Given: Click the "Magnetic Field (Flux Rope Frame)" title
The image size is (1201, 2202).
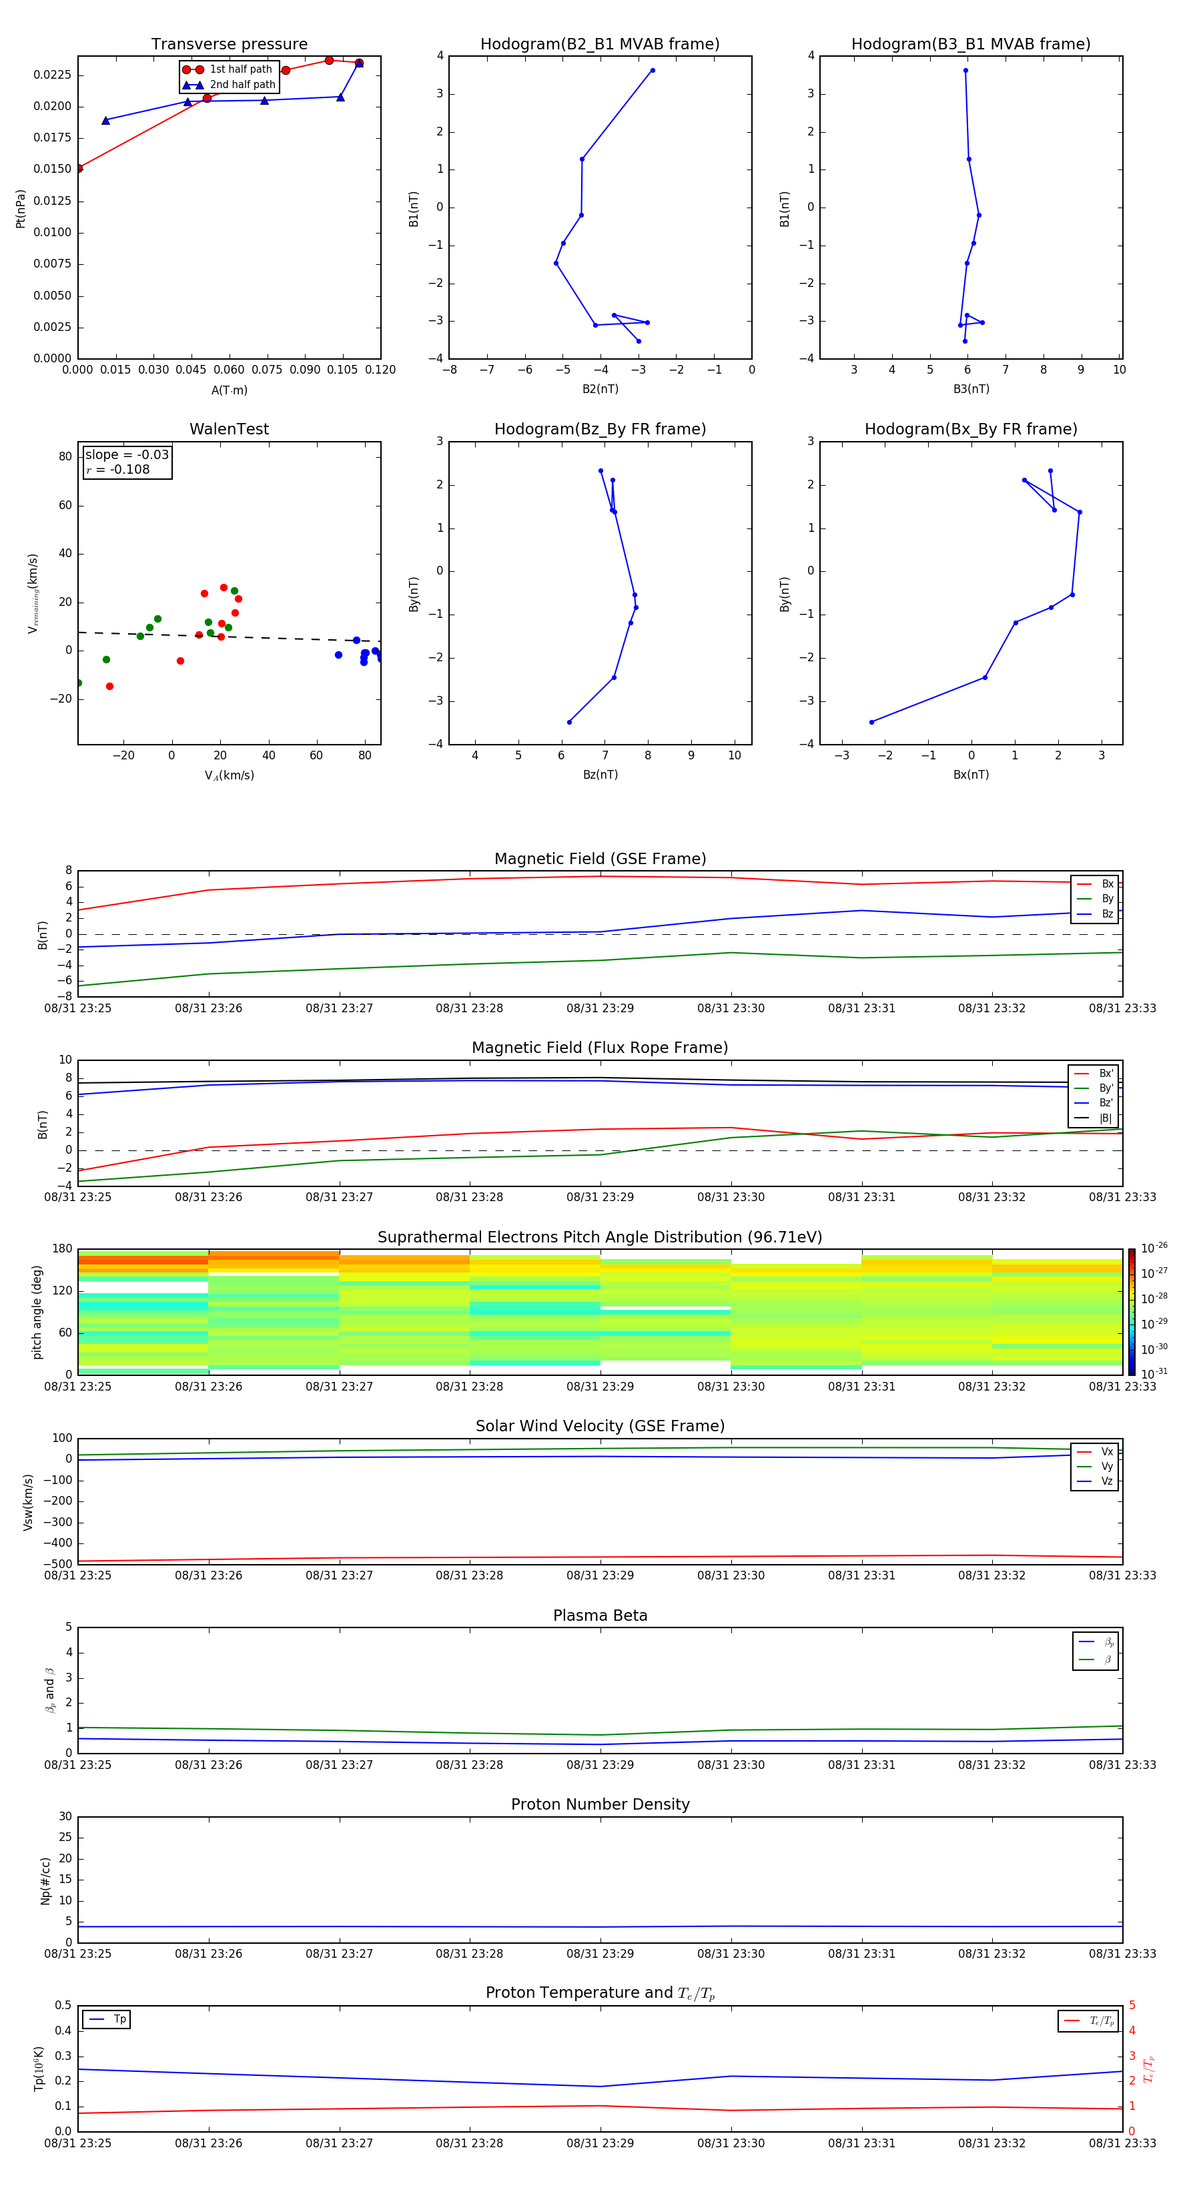Looking at the screenshot, I should tap(600, 1048).
